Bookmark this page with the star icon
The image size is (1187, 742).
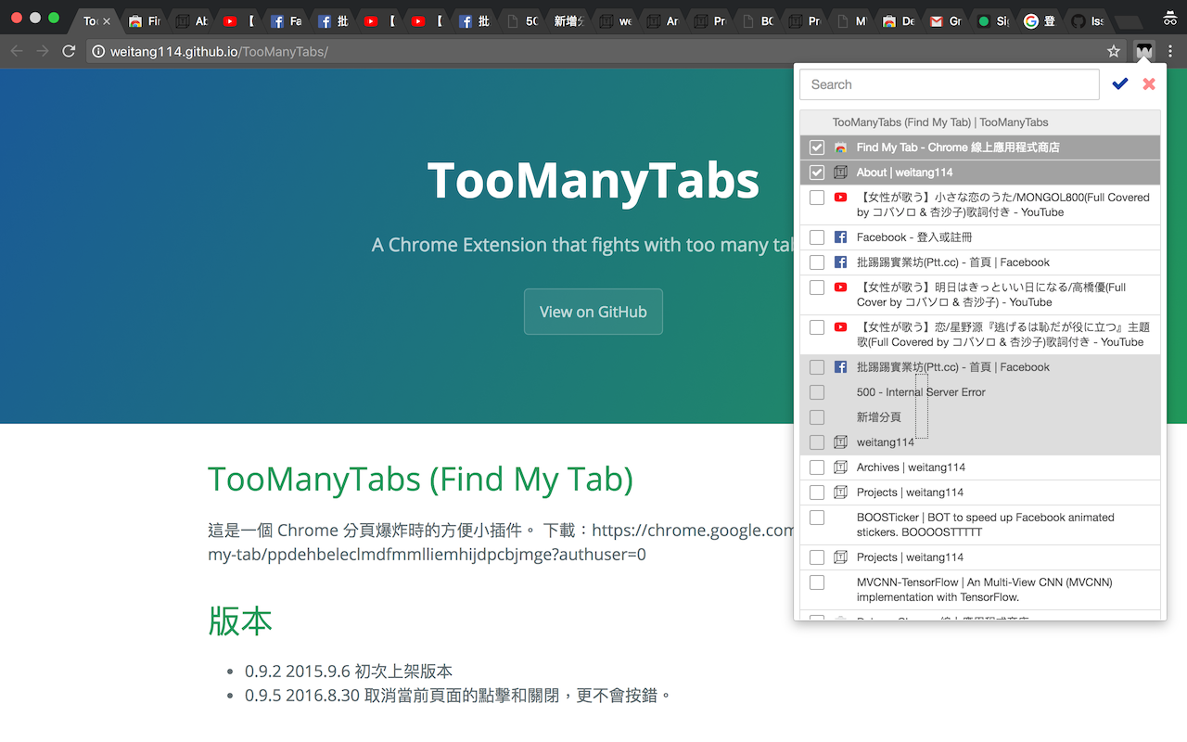[1114, 51]
